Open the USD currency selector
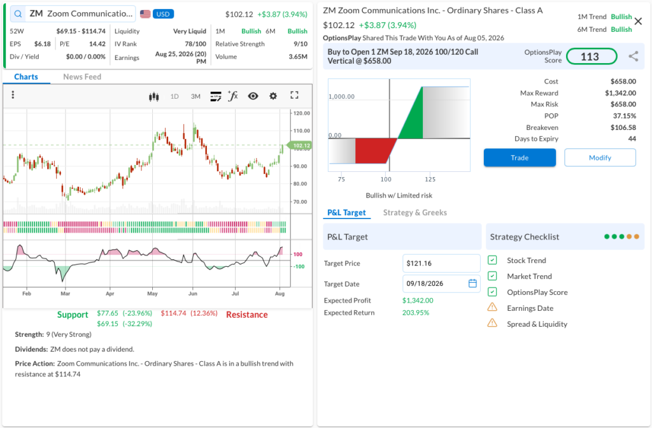Screen dimensions: 652x428 [163, 14]
